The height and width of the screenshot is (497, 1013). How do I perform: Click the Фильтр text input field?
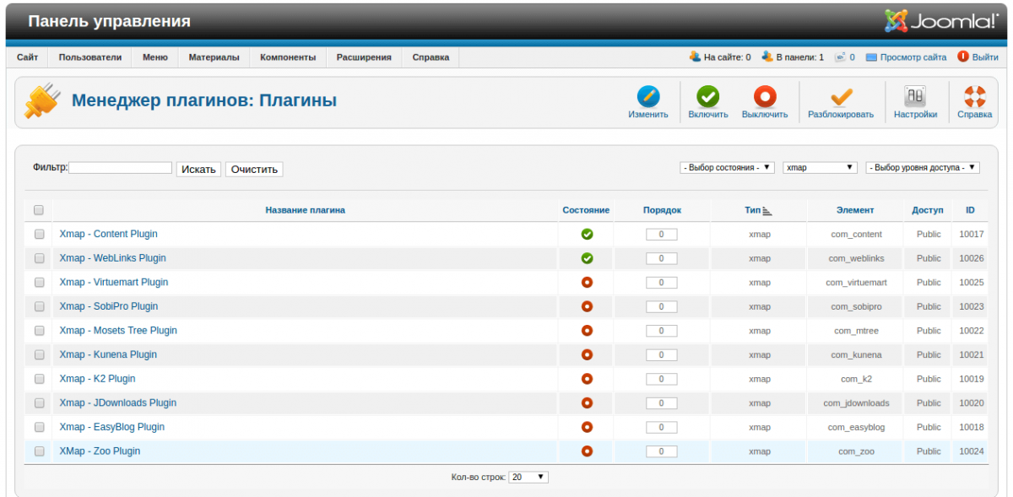point(120,168)
